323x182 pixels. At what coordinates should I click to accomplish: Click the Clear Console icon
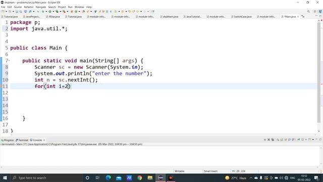click(278, 140)
